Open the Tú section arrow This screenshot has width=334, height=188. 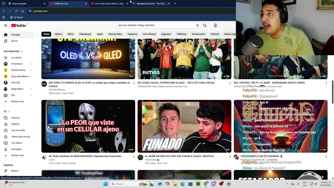tap(9, 111)
